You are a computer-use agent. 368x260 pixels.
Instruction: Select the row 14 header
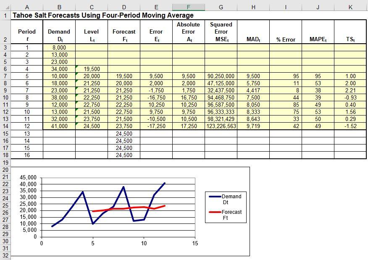pyautogui.click(x=6, y=125)
